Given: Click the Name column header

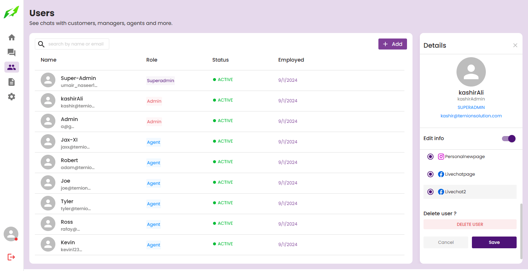Looking at the screenshot, I should pos(48,60).
